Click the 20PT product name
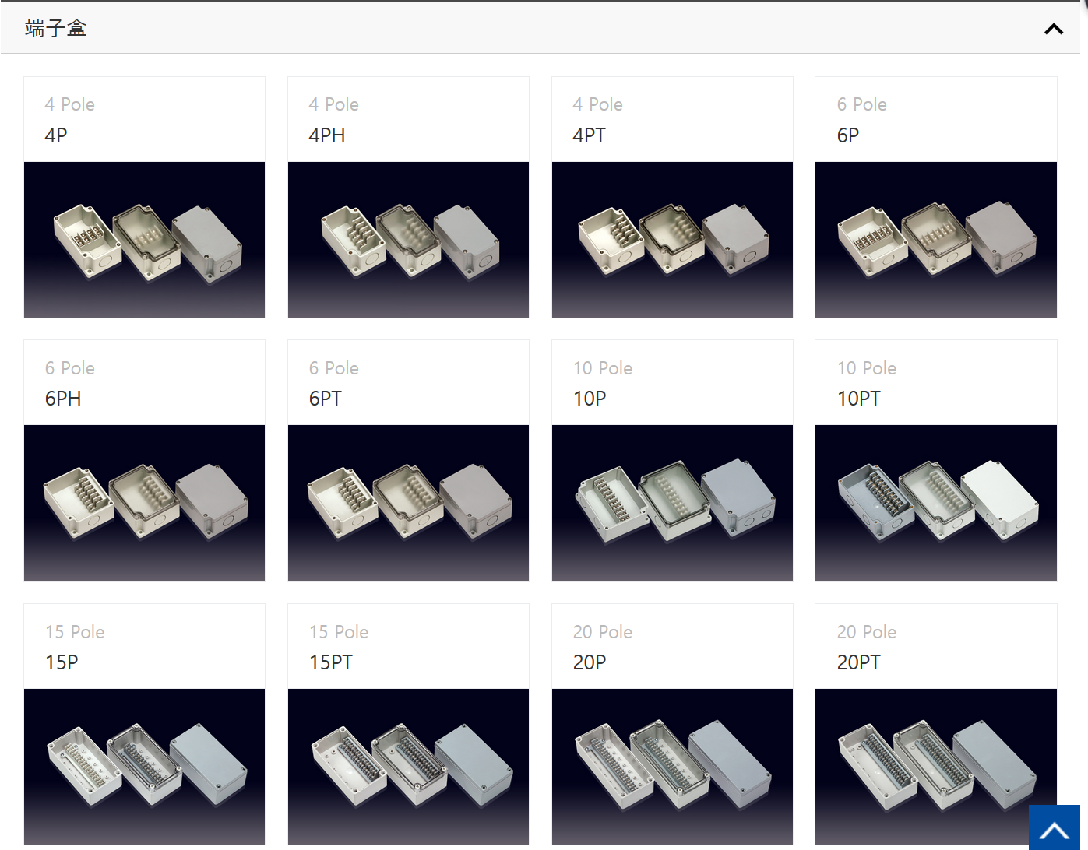 tap(858, 662)
